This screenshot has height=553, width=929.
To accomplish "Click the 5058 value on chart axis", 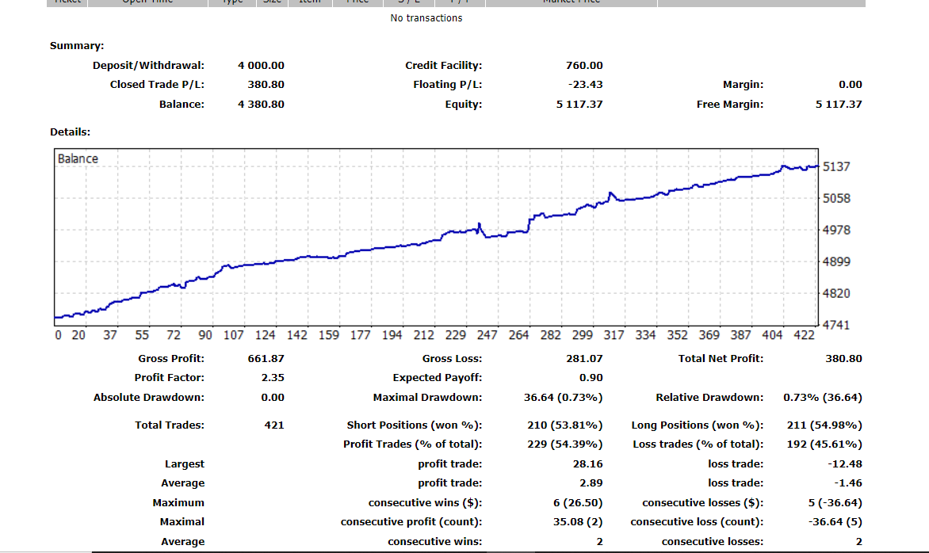I will (836, 198).
